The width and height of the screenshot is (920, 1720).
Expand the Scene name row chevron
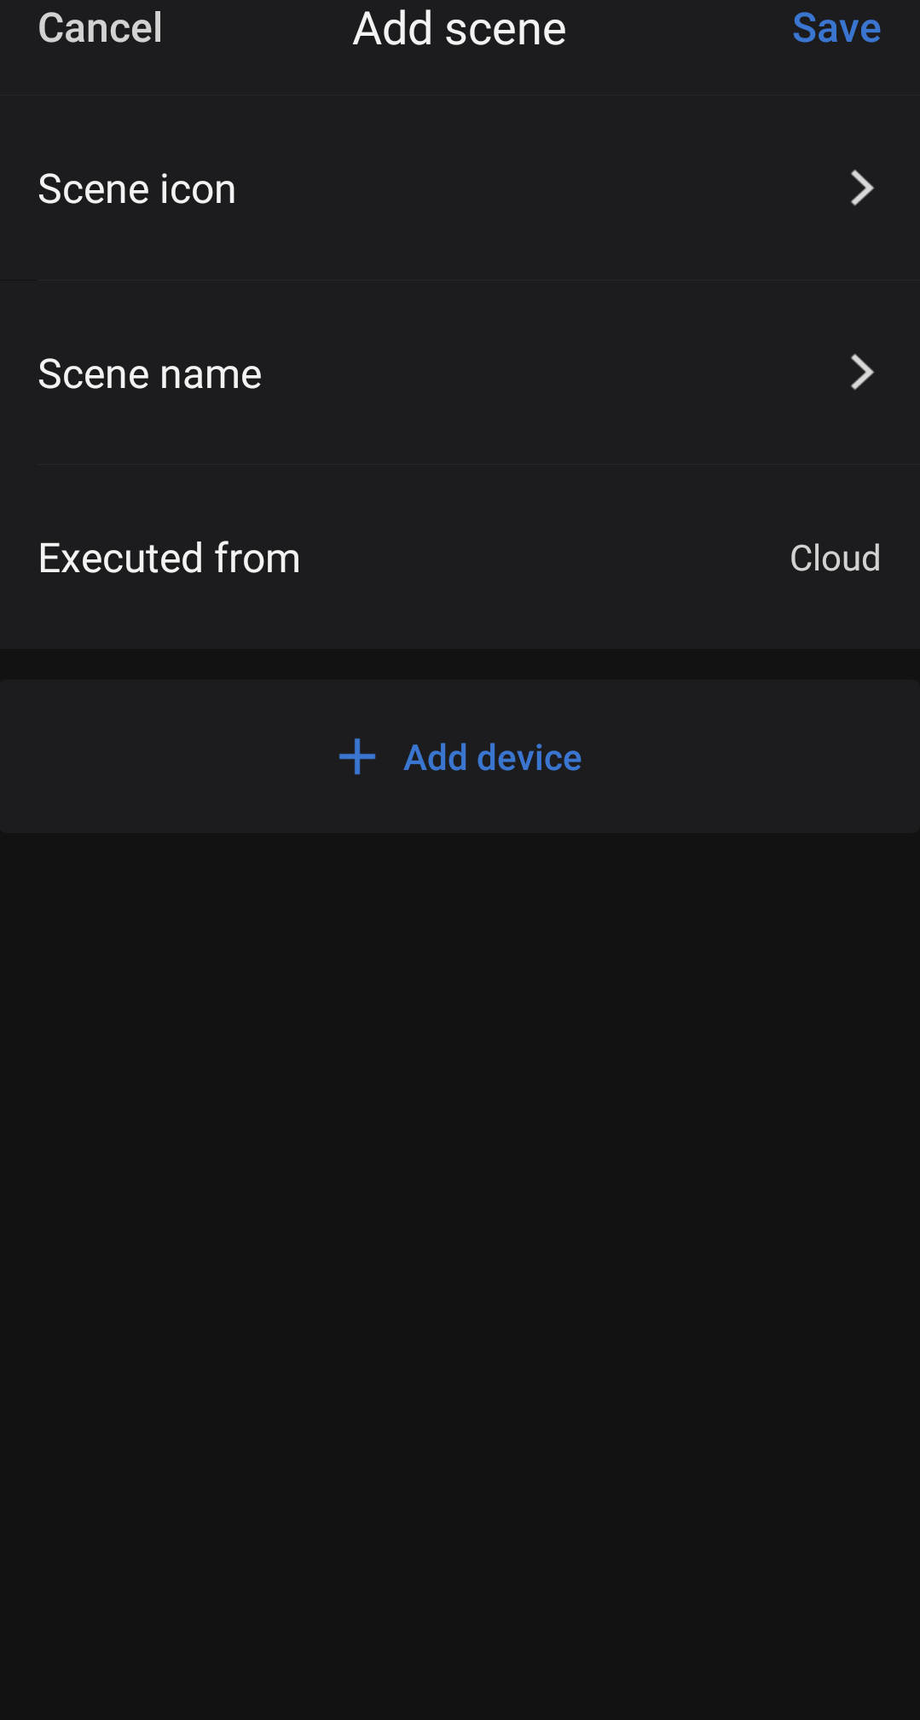coord(862,373)
